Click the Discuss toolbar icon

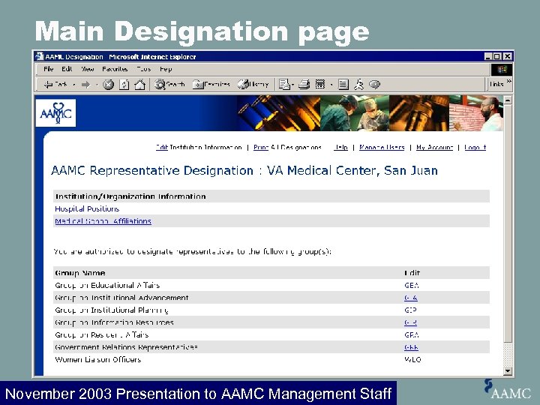(343, 84)
